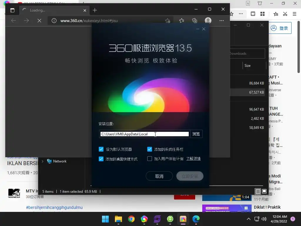Image resolution: width=301 pixels, height=226 pixels.
Task: Open a new tab in Edge
Action: 95,10
